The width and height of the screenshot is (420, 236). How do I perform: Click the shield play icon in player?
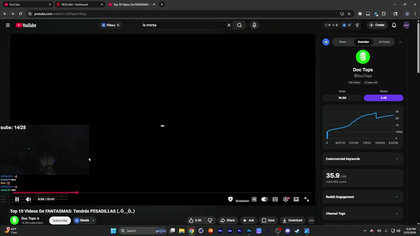coord(230,199)
